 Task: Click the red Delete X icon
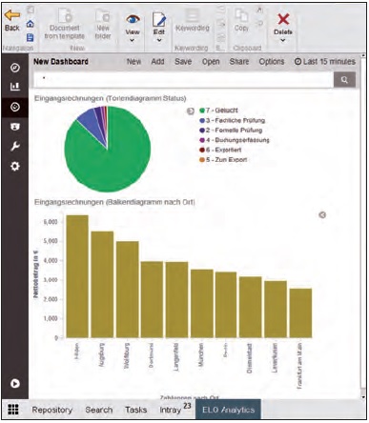(283, 19)
